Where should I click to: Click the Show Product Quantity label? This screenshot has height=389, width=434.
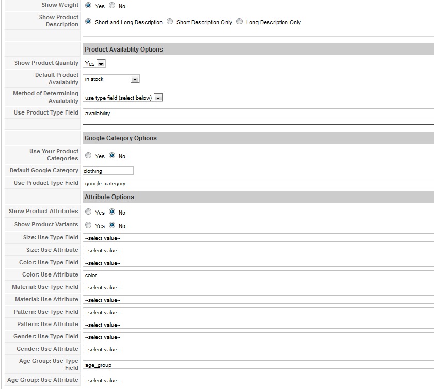pos(46,63)
